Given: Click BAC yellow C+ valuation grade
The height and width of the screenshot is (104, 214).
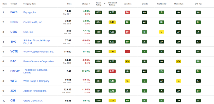Looking at the screenshot, I should [128, 61].
